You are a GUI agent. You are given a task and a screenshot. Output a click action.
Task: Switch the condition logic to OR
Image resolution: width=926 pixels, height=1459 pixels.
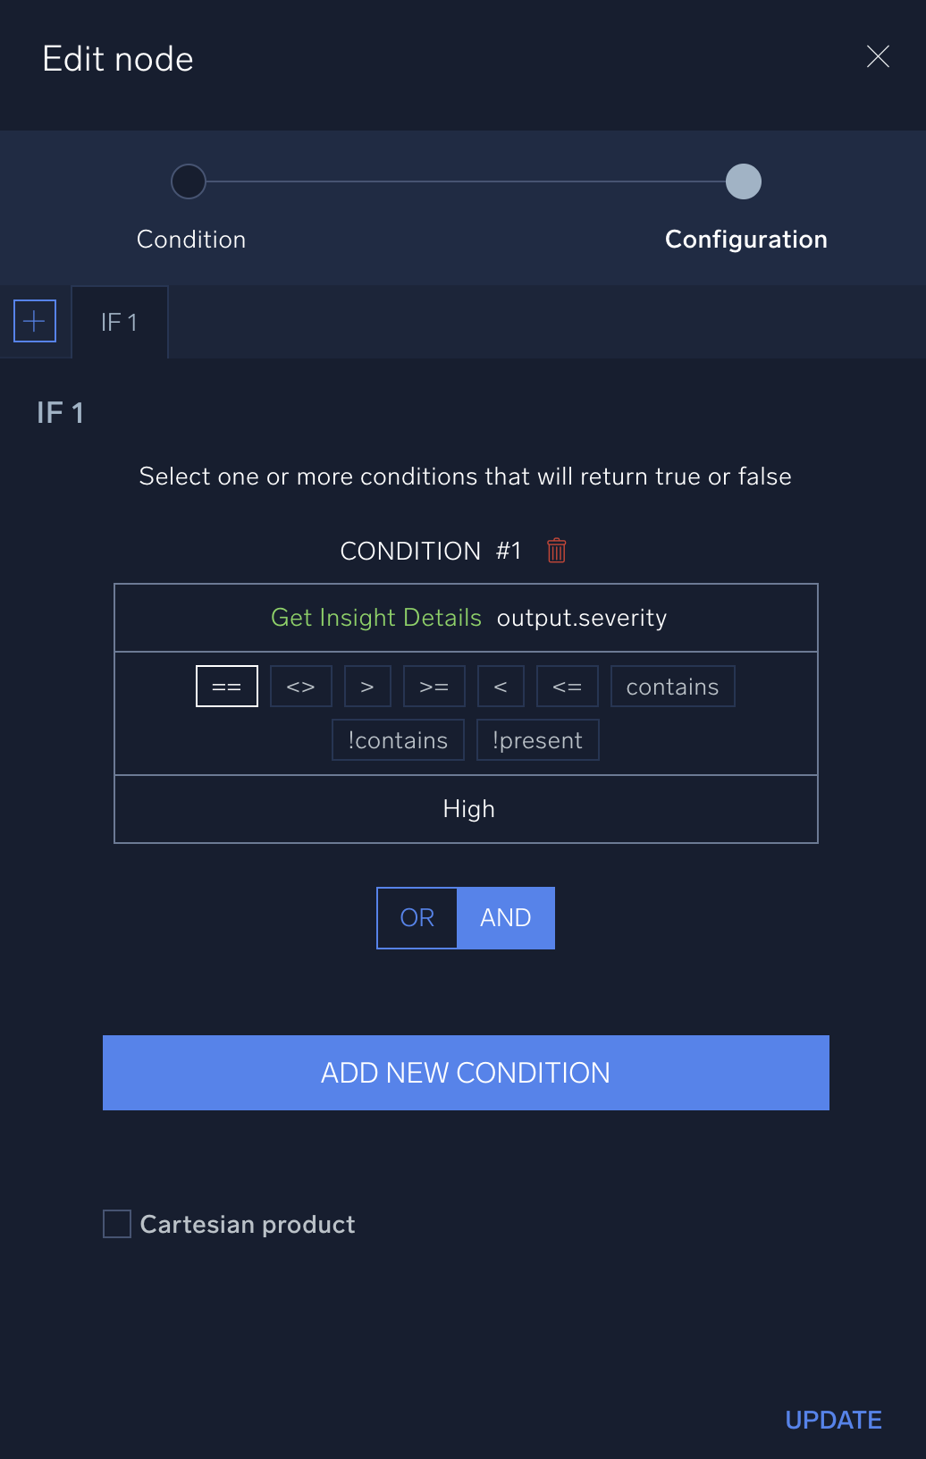coord(417,917)
